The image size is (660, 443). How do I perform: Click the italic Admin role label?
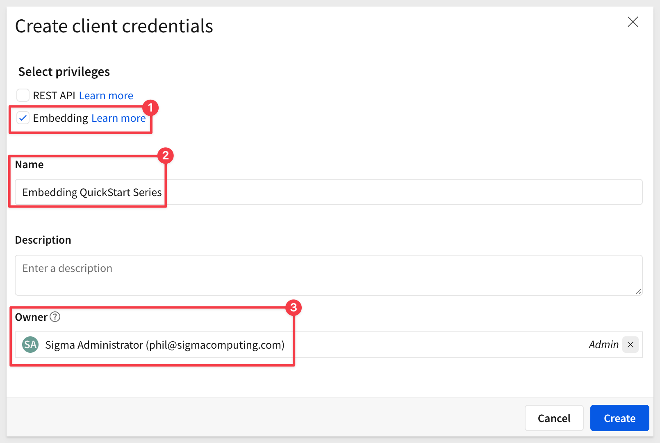[603, 345]
